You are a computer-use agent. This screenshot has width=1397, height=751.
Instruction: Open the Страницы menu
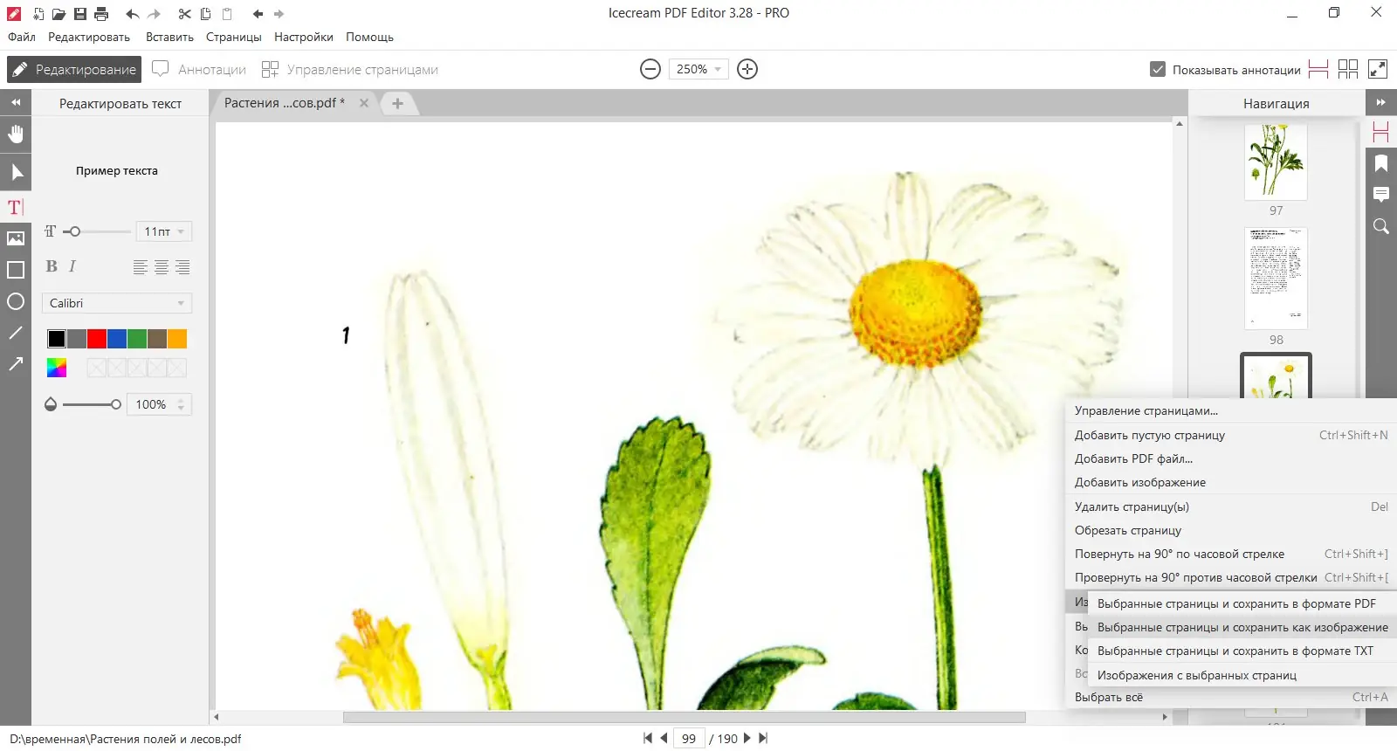(x=234, y=37)
